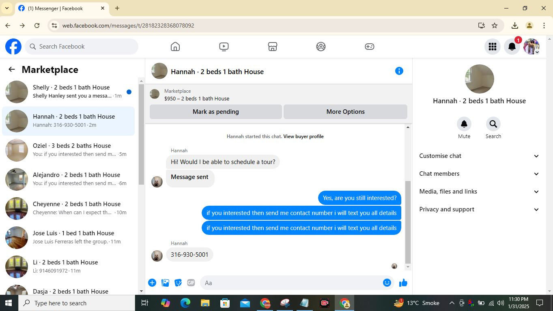Click listing thumbnail in chat header
This screenshot has width=553, height=311.
159,71
